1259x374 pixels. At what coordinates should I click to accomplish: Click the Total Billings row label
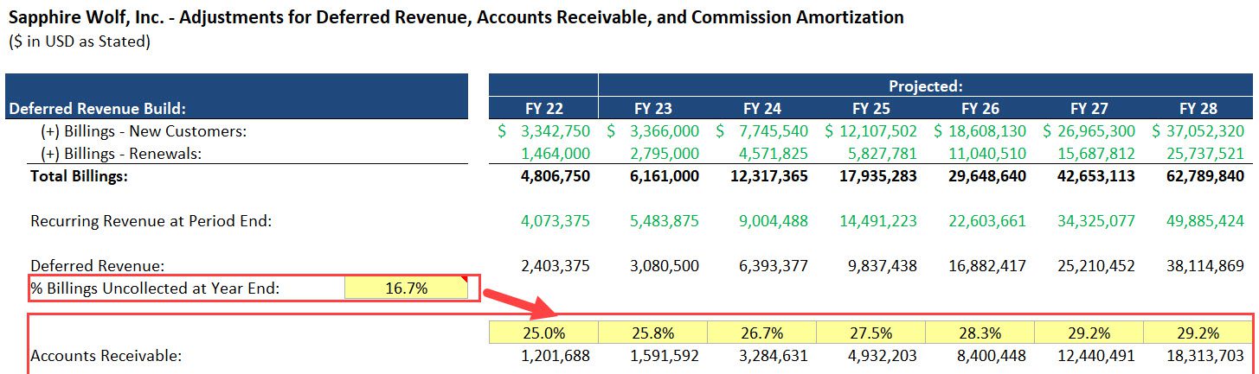(x=80, y=176)
